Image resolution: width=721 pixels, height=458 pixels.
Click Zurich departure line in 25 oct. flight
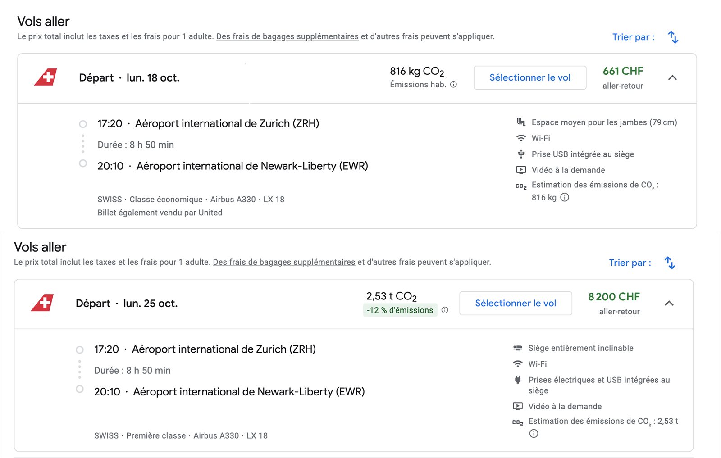coord(205,349)
